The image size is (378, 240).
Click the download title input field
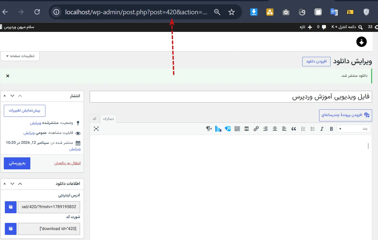[231, 97]
